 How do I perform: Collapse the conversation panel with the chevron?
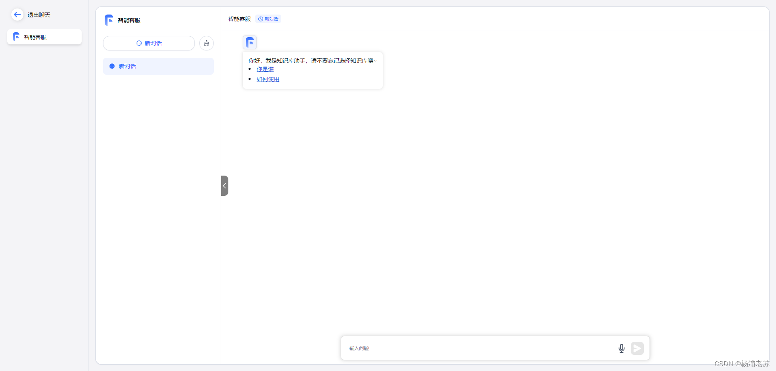click(x=225, y=186)
